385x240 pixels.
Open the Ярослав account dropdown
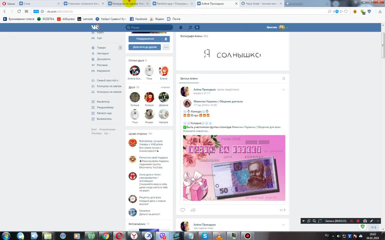pyautogui.click(x=277, y=27)
